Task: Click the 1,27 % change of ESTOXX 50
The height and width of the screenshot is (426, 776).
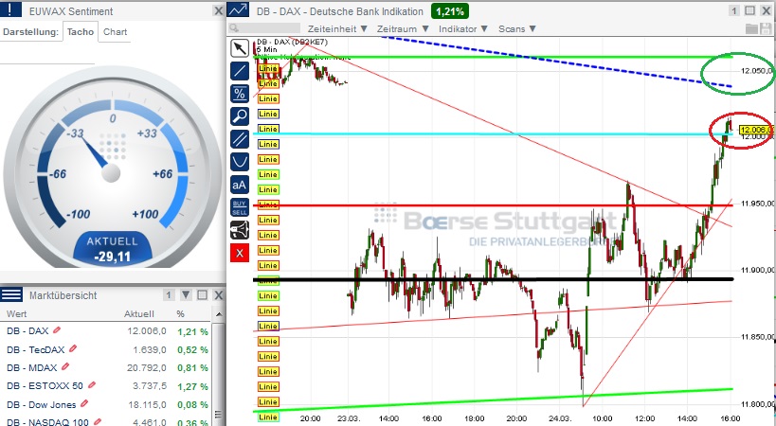Action: pos(192,386)
